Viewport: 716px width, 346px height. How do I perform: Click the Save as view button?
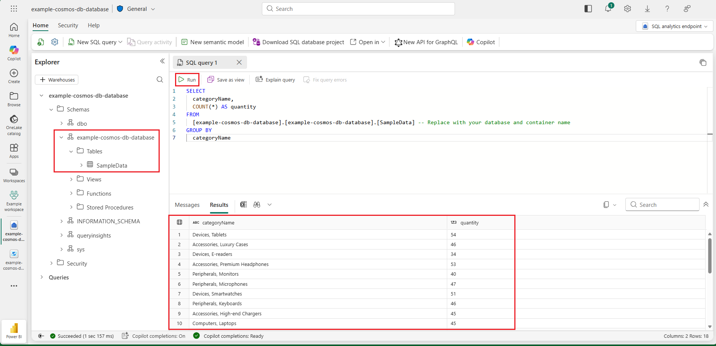(x=226, y=80)
